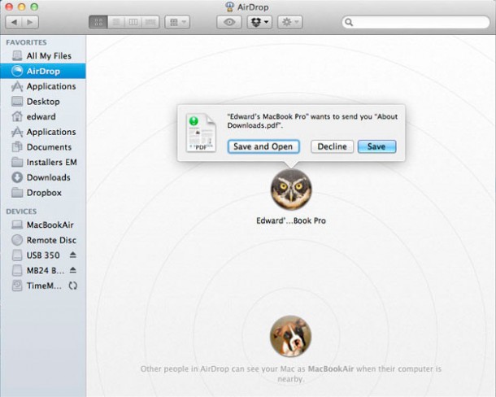
Task: Decline the incoming AirDrop file
Action: coord(332,146)
